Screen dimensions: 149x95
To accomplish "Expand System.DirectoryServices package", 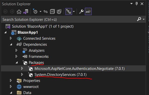I will [x=22, y=74].
